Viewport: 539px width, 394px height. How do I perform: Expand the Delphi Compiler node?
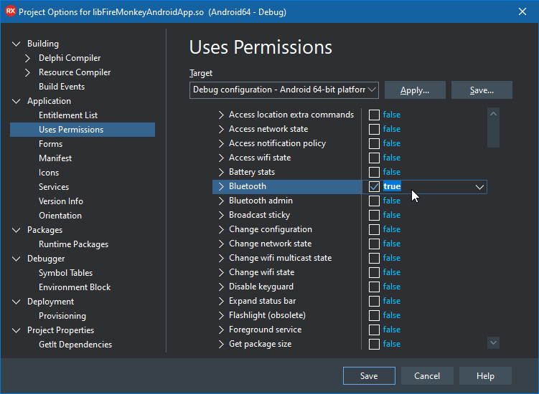point(28,58)
